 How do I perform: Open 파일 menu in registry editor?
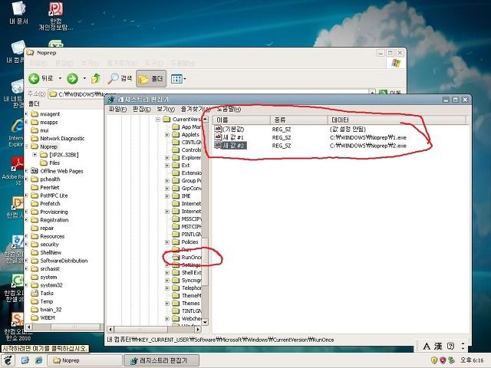pyautogui.click(x=117, y=109)
